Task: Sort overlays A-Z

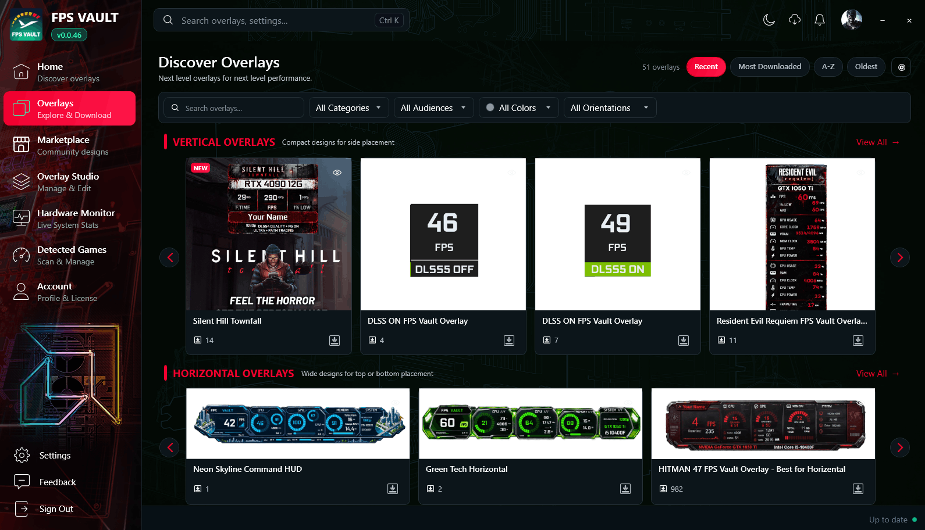Action: click(828, 67)
